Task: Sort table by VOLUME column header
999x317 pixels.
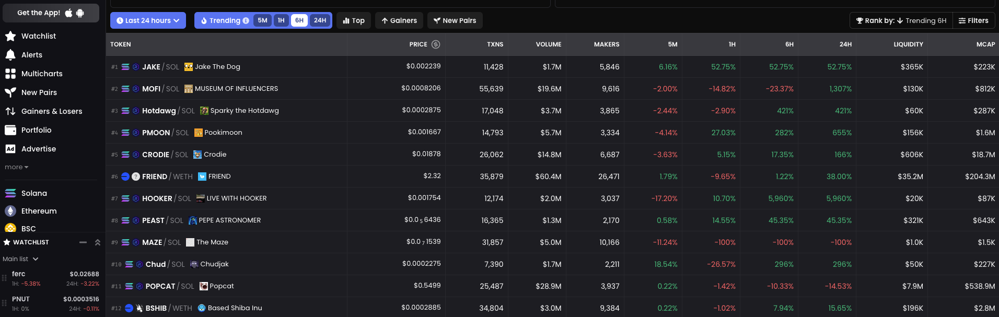Action: click(x=548, y=44)
